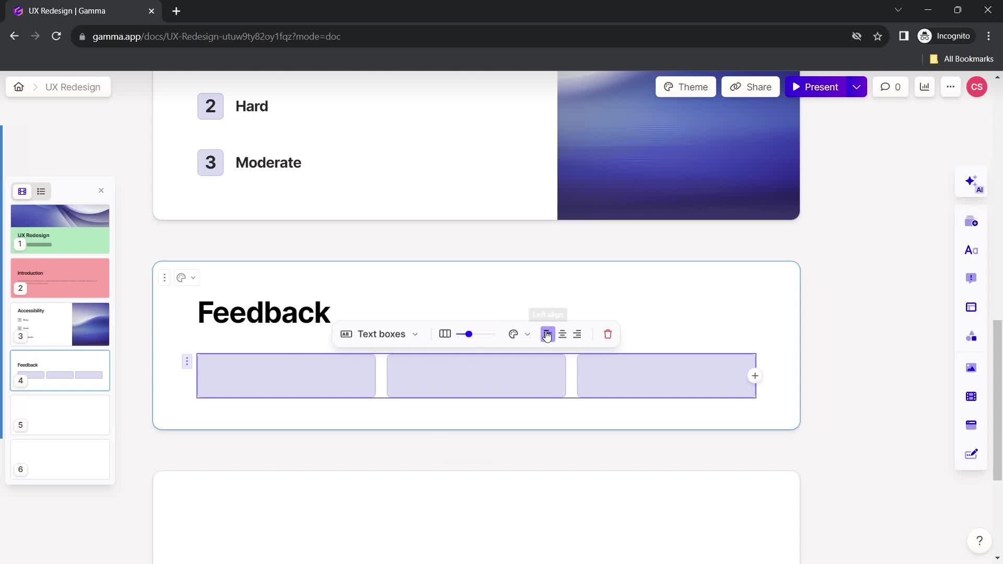1003x564 pixels.
Task: Click the delete/trash icon in toolbar
Action: (x=608, y=334)
